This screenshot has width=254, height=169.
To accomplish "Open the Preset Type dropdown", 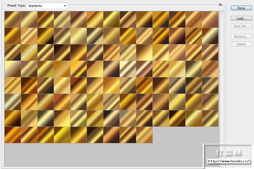I will click(47, 6).
